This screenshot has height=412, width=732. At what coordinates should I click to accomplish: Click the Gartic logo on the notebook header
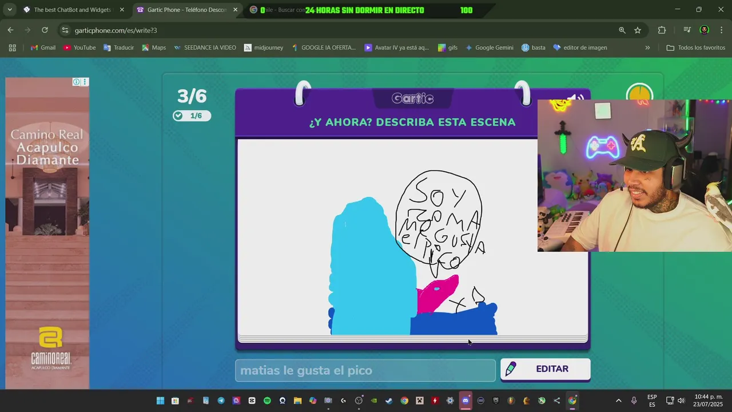point(412,98)
